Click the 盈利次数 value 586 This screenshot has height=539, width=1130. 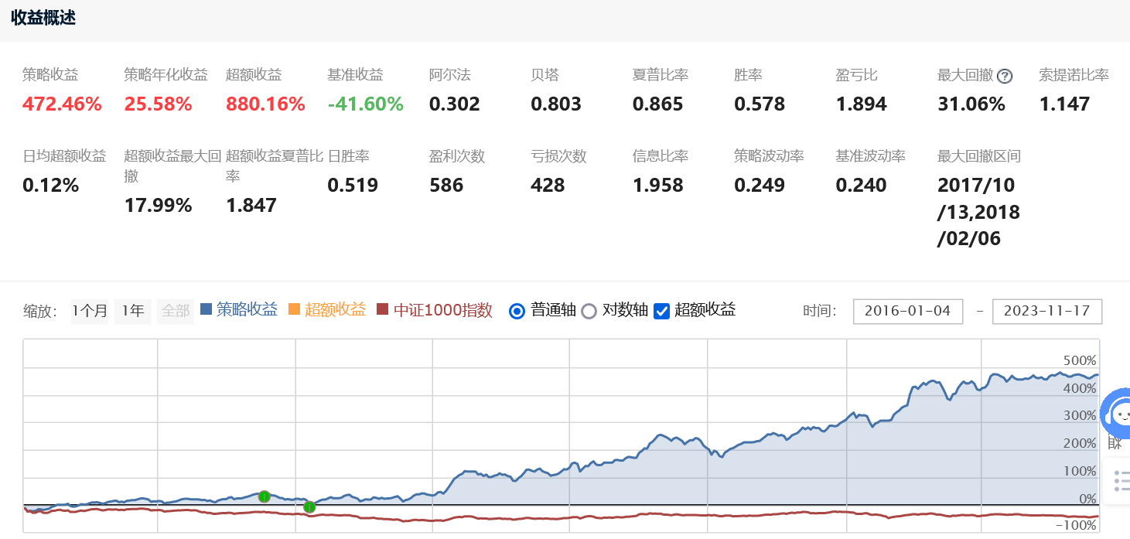[x=446, y=186]
